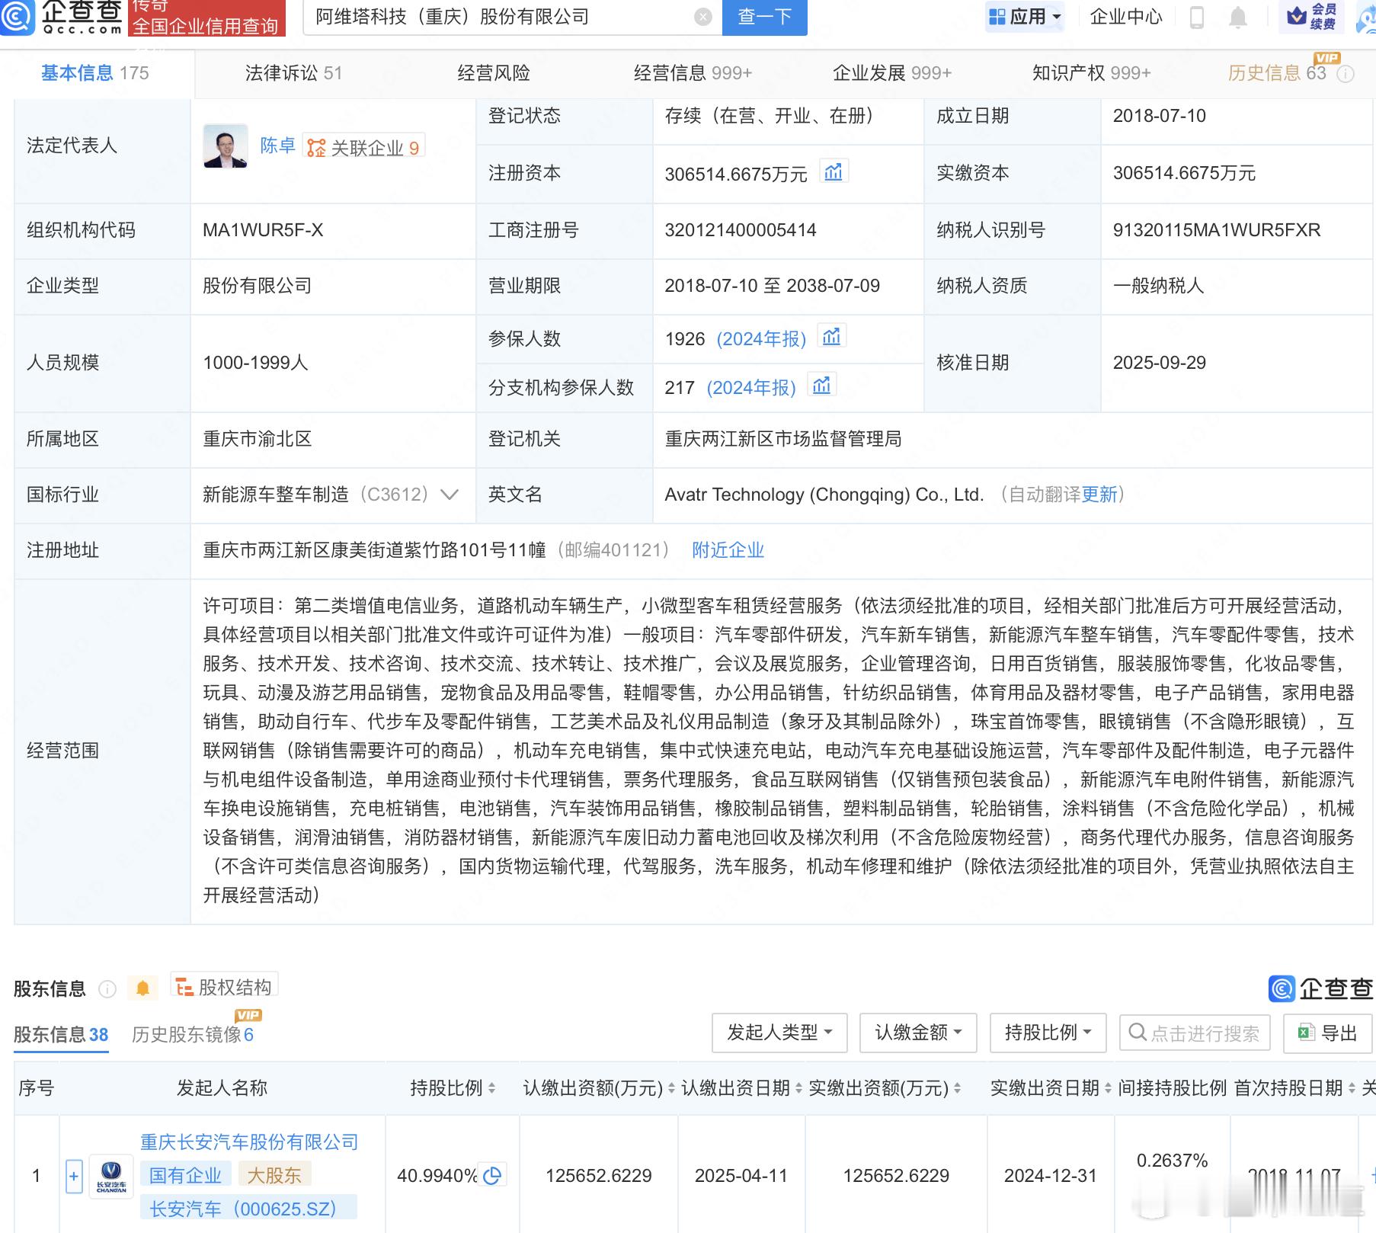1376x1233 pixels.
Task: Open the 发起人类型 filter dropdown
Action: pyautogui.click(x=779, y=1033)
